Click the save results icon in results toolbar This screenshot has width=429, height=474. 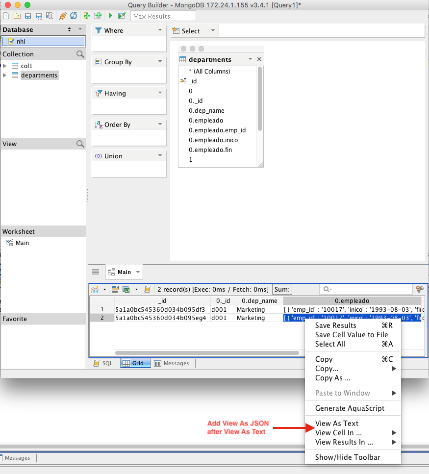[x=115, y=290]
